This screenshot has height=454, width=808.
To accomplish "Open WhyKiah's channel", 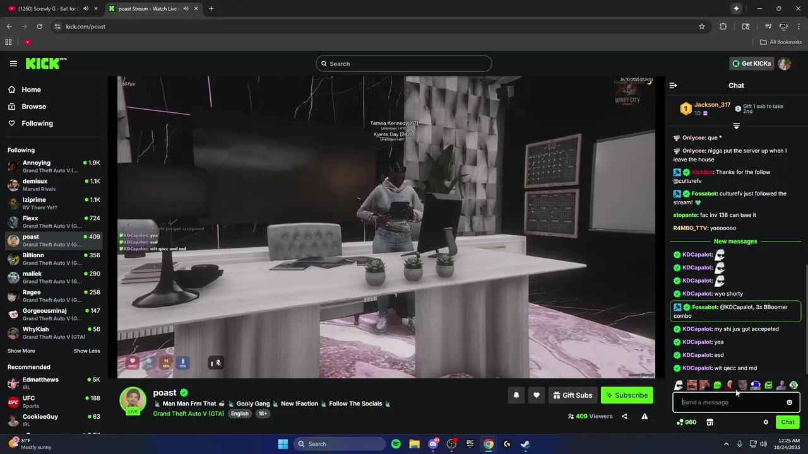I will pyautogui.click(x=54, y=332).
